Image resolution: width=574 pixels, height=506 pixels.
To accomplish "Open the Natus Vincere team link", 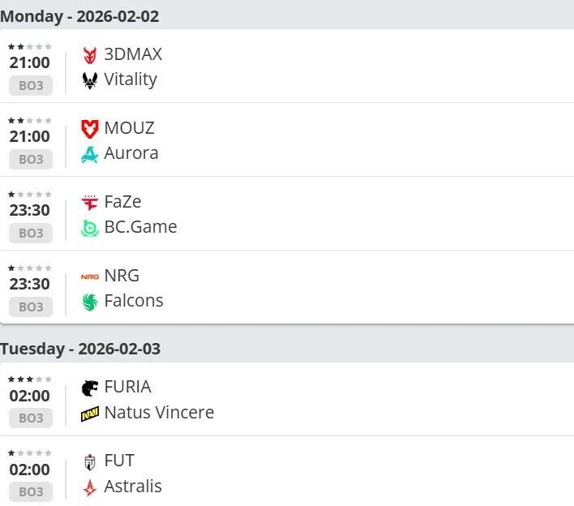I will point(159,412).
